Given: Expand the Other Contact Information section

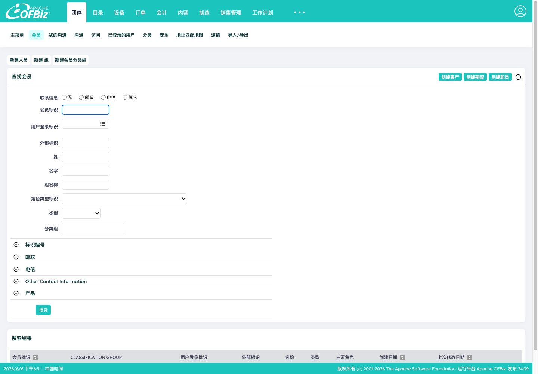Looking at the screenshot, I should pyautogui.click(x=16, y=281).
